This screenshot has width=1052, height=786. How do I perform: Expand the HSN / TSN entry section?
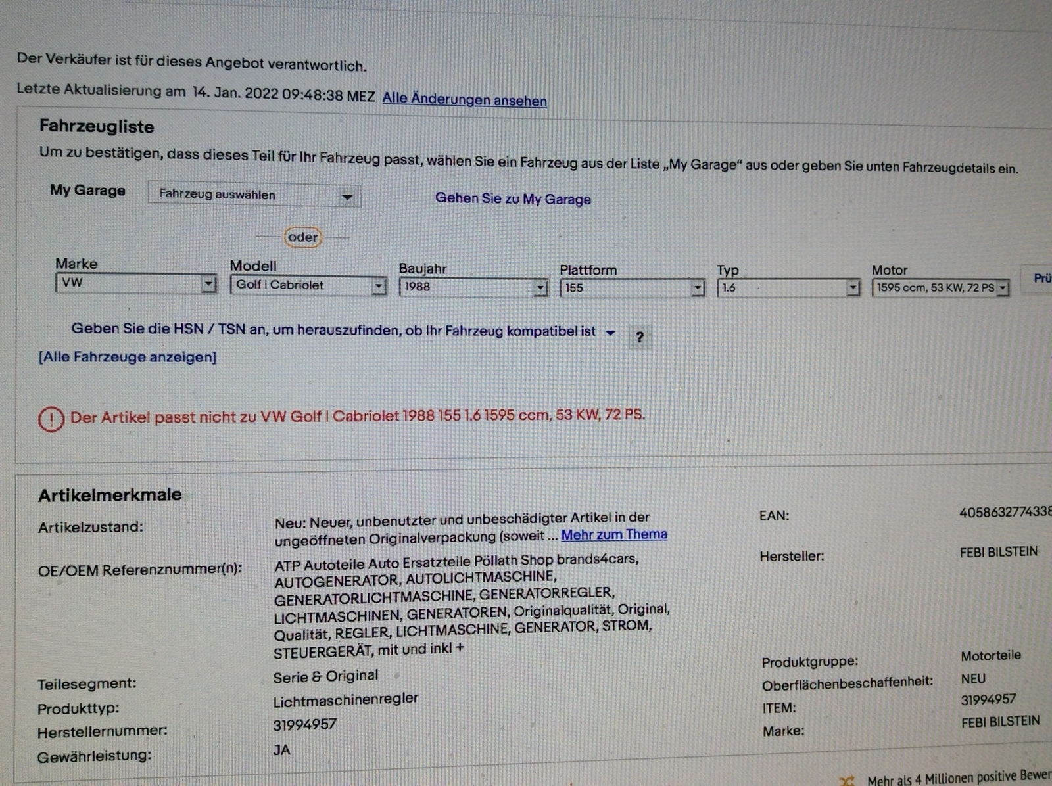click(x=610, y=333)
